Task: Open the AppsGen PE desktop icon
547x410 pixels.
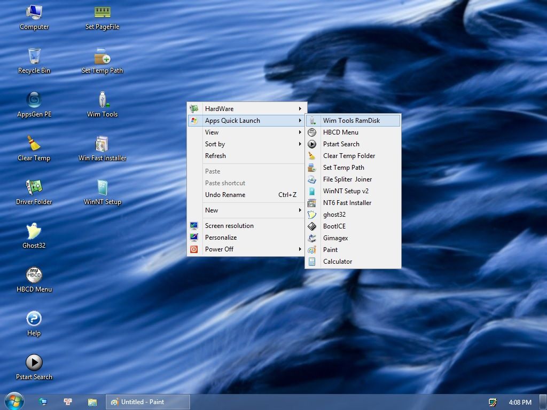Action: pos(34,100)
